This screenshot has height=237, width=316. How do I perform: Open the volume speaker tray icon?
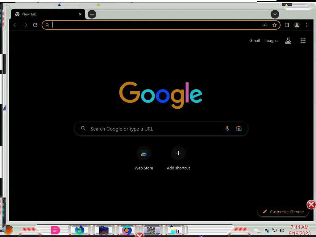tap(282, 230)
